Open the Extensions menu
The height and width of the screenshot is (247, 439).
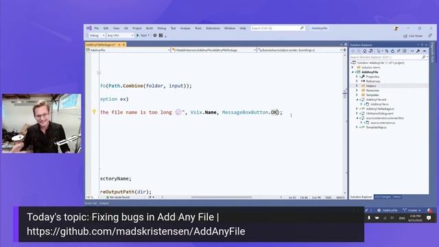coord(213,28)
